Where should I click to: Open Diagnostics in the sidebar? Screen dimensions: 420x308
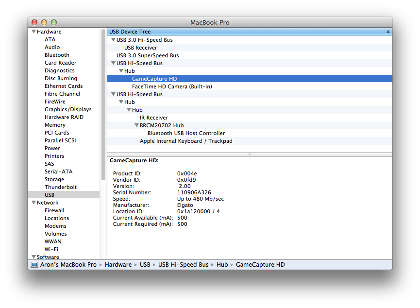pyautogui.click(x=60, y=70)
